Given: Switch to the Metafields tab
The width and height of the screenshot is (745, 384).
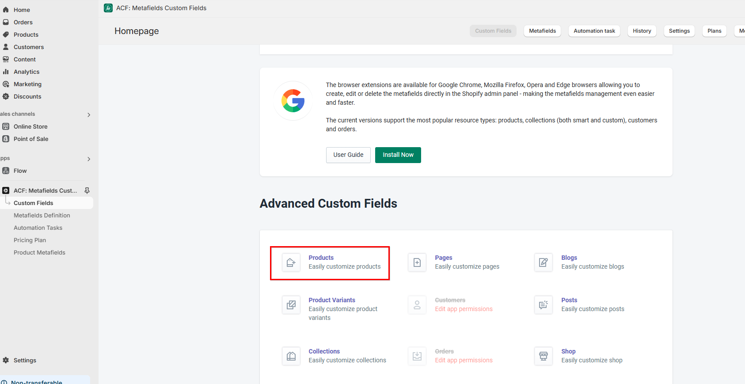Looking at the screenshot, I should pos(543,31).
